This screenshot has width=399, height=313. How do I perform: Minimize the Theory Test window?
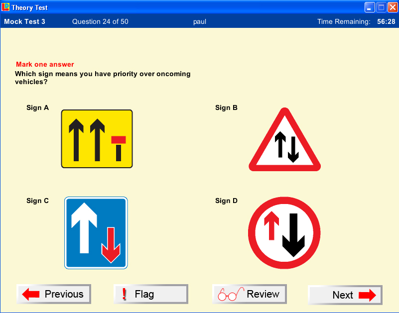click(370, 7)
